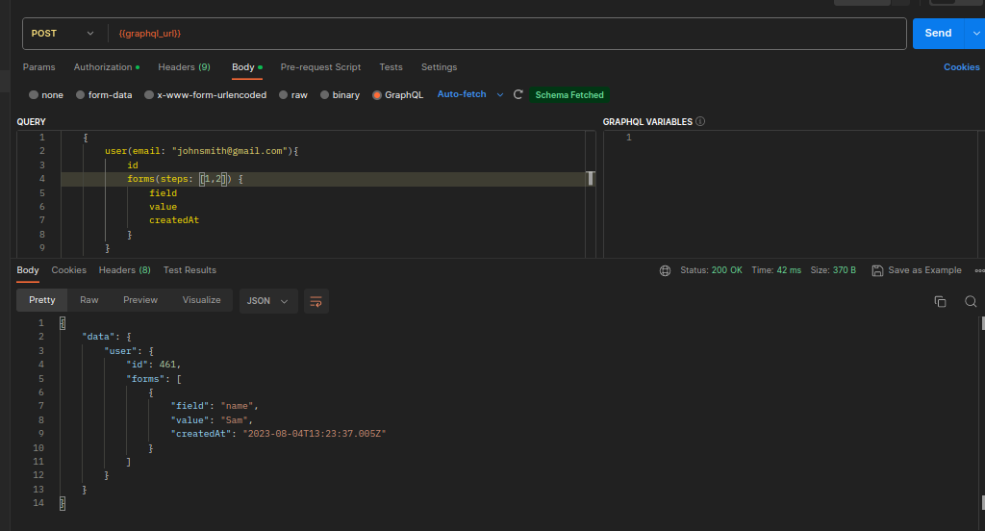The height and width of the screenshot is (531, 985).
Task: Open the Auto-fetch options chevron
Action: [500, 95]
